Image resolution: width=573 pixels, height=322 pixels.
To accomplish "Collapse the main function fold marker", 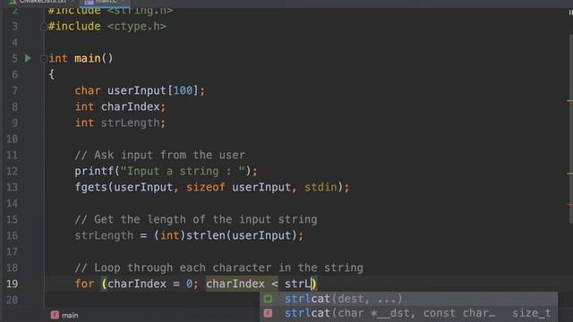I will pos(43,58).
